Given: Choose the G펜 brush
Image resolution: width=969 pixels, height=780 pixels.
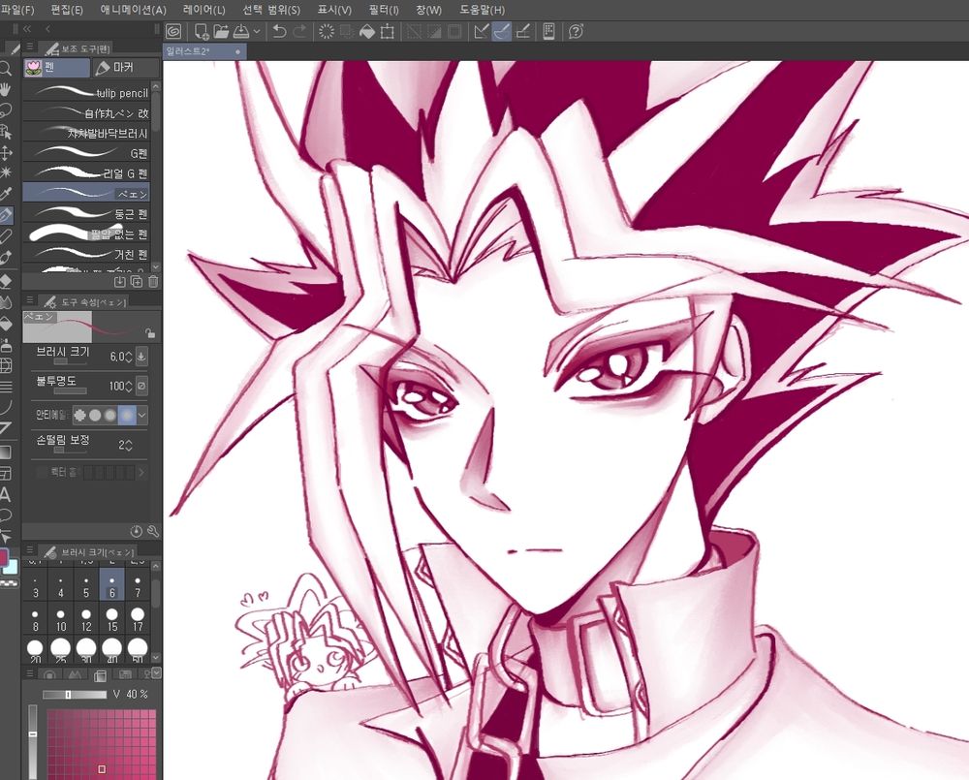Looking at the screenshot, I should tap(86, 153).
